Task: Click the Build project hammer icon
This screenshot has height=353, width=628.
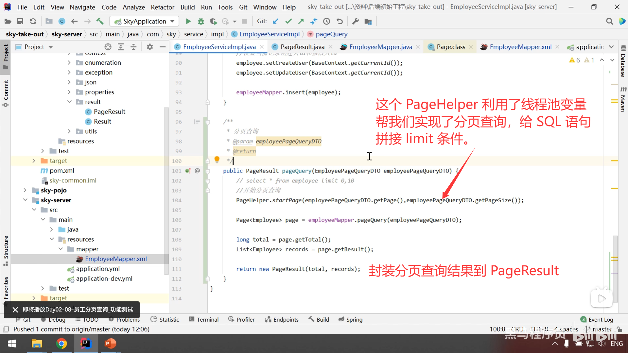Action: click(x=100, y=21)
